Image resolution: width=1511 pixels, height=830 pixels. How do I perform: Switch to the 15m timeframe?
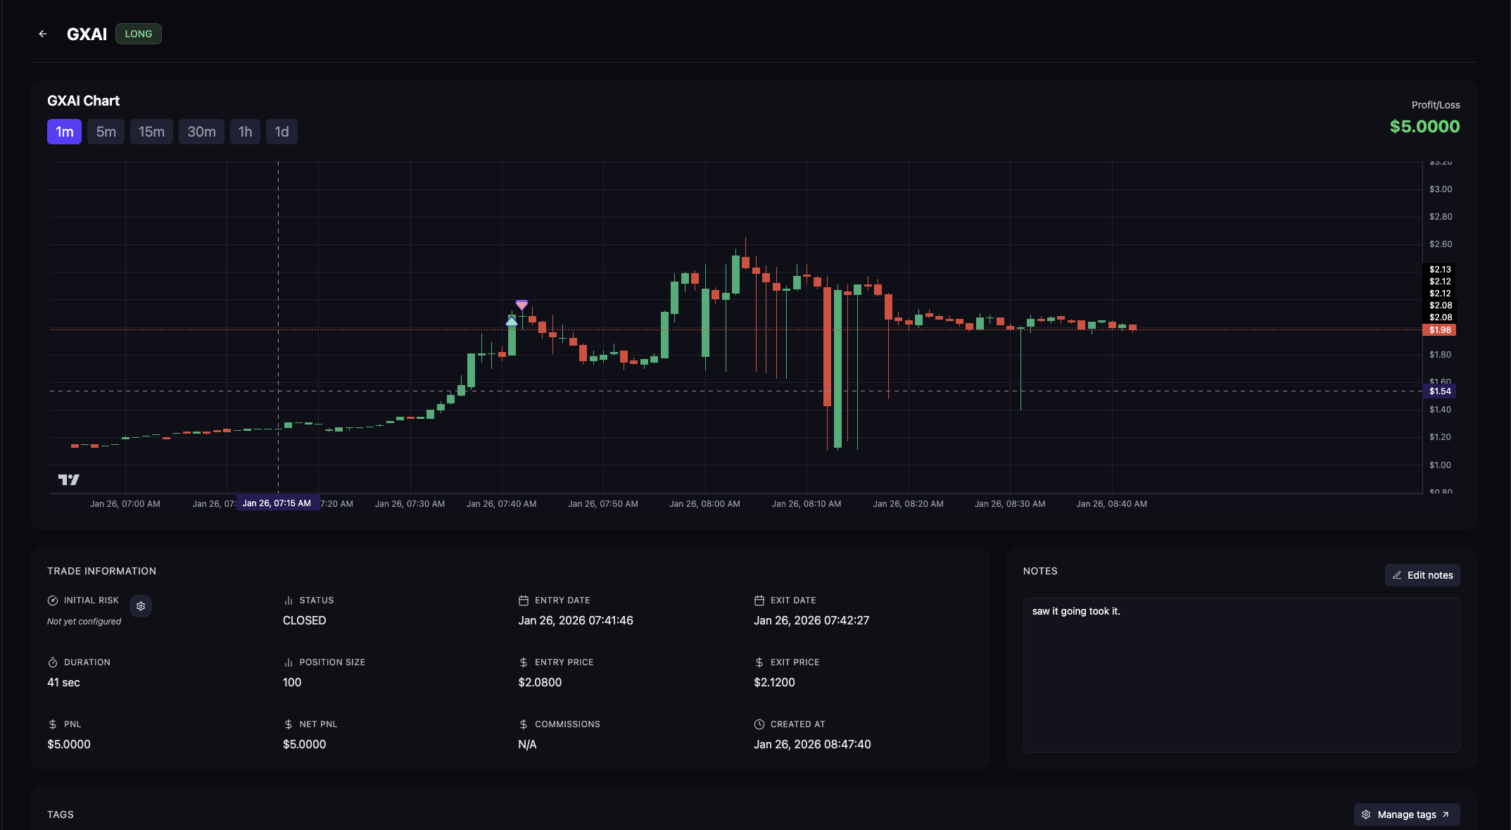coord(151,132)
